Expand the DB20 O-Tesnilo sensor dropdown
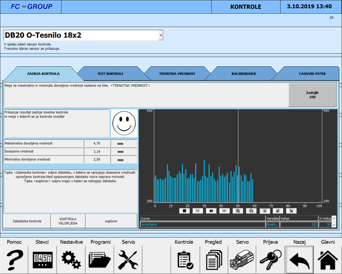The width and height of the screenshot is (342, 274). [161, 35]
